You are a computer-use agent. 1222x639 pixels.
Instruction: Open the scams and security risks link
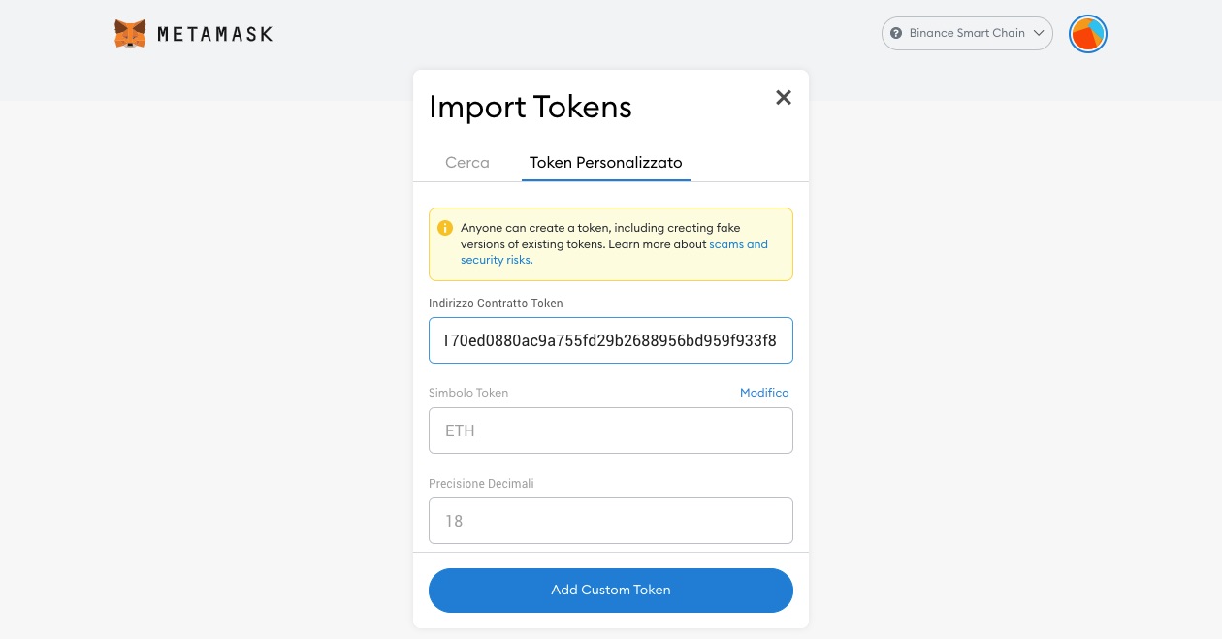pos(614,252)
